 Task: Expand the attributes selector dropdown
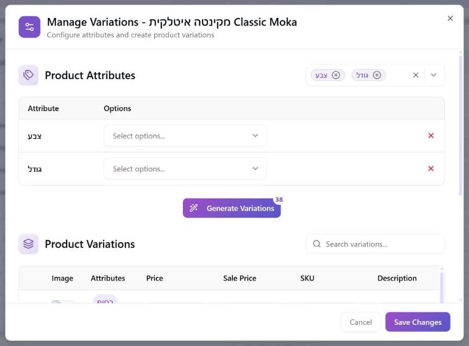click(x=433, y=75)
